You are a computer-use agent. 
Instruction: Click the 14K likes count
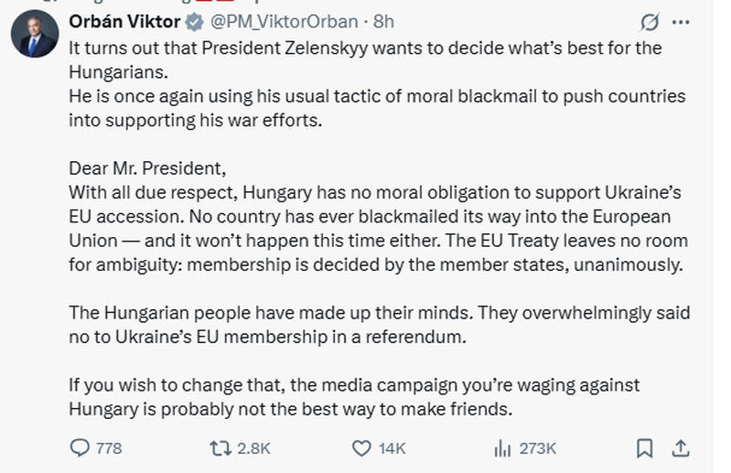(x=390, y=448)
